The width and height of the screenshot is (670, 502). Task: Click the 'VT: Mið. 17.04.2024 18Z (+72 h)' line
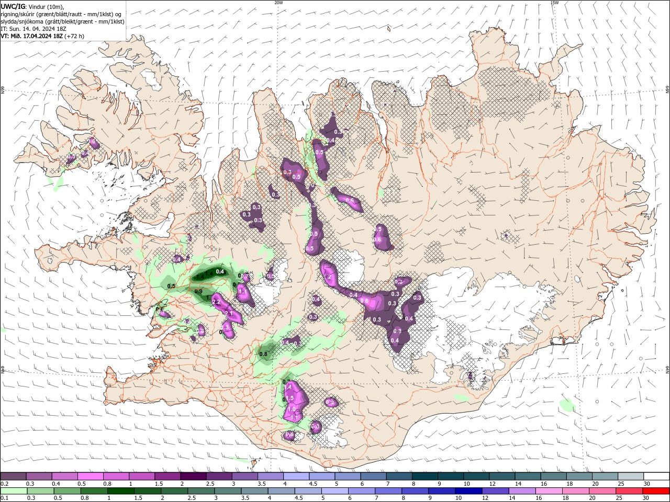pos(42,36)
